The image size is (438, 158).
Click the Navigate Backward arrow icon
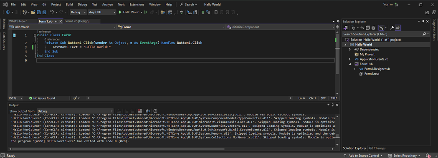pyautogui.click(x=8, y=12)
